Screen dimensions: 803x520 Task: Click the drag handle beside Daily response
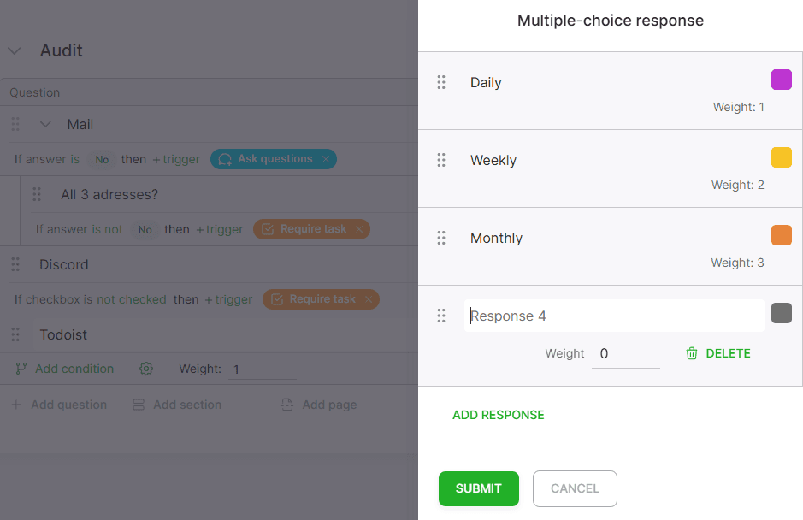[441, 82]
